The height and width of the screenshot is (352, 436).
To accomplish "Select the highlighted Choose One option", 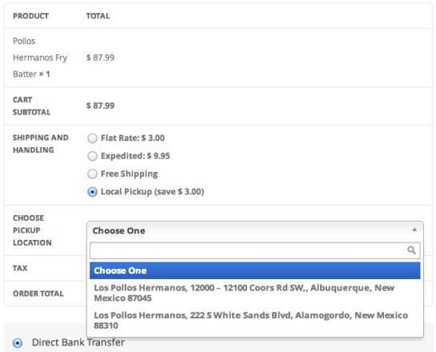I will click(x=254, y=270).
